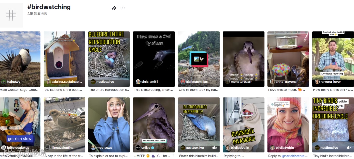Open the 'get rich slow' video thumbnail
This screenshot has height=159, width=354.
[x=20, y=125]
